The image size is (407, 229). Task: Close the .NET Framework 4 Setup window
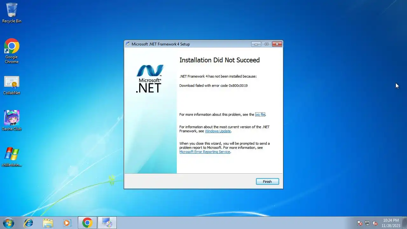(277, 44)
